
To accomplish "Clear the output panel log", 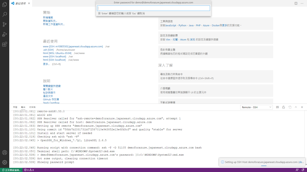I will tap(277, 107).
